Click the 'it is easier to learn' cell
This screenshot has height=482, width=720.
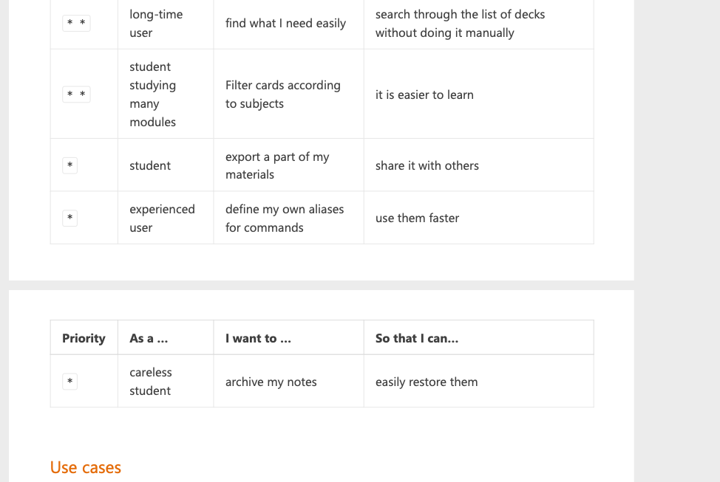point(424,94)
